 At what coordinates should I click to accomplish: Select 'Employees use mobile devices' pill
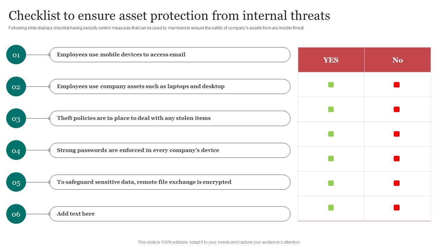pos(170,55)
